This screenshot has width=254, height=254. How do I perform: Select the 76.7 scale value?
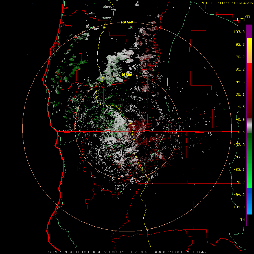[x=240, y=57]
